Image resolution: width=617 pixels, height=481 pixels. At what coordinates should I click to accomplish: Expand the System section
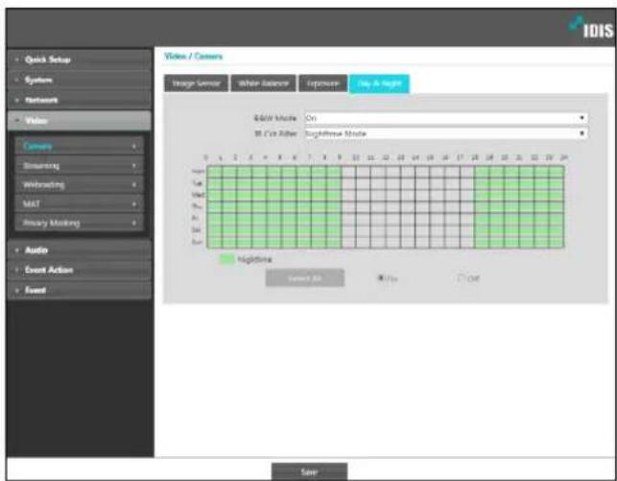[x=79, y=80]
